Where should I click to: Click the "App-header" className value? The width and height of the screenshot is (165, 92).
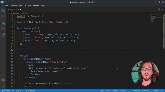[x=59, y=62]
